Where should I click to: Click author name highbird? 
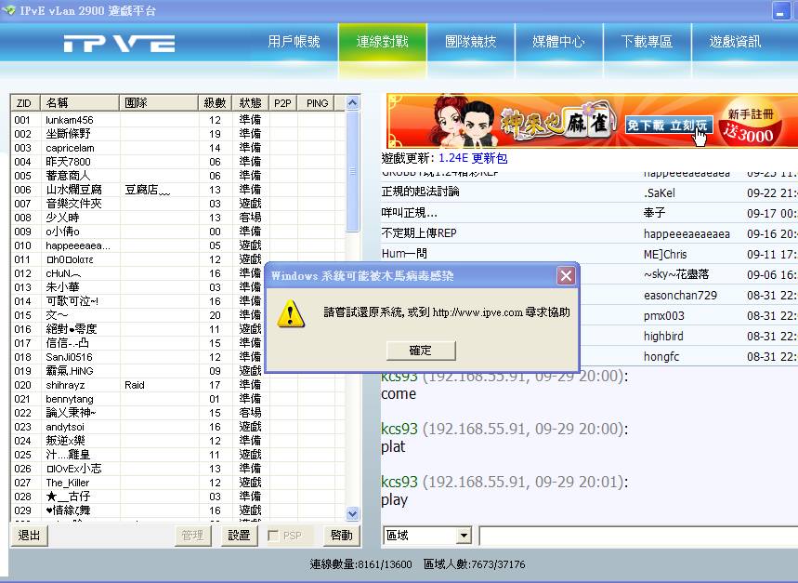pos(663,336)
